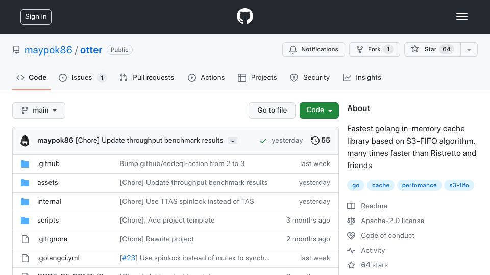This screenshot has width=490, height=275.
Task: Switch to the Actions tab
Action: point(206,77)
